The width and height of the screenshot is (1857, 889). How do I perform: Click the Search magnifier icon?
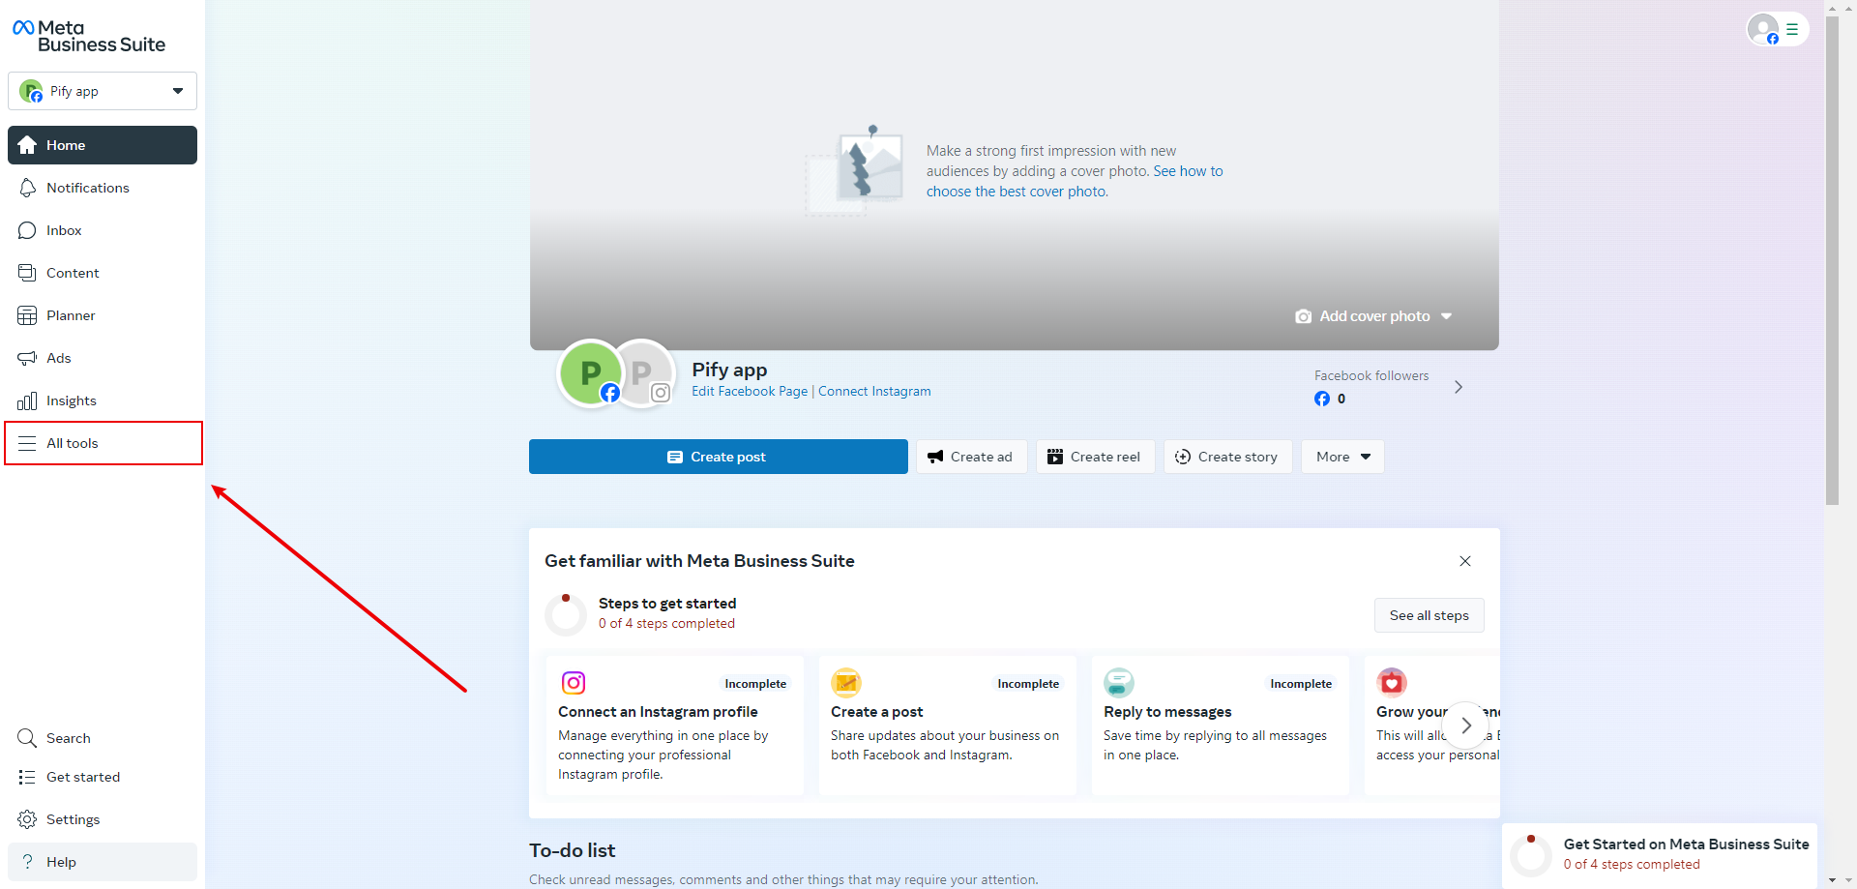click(27, 738)
